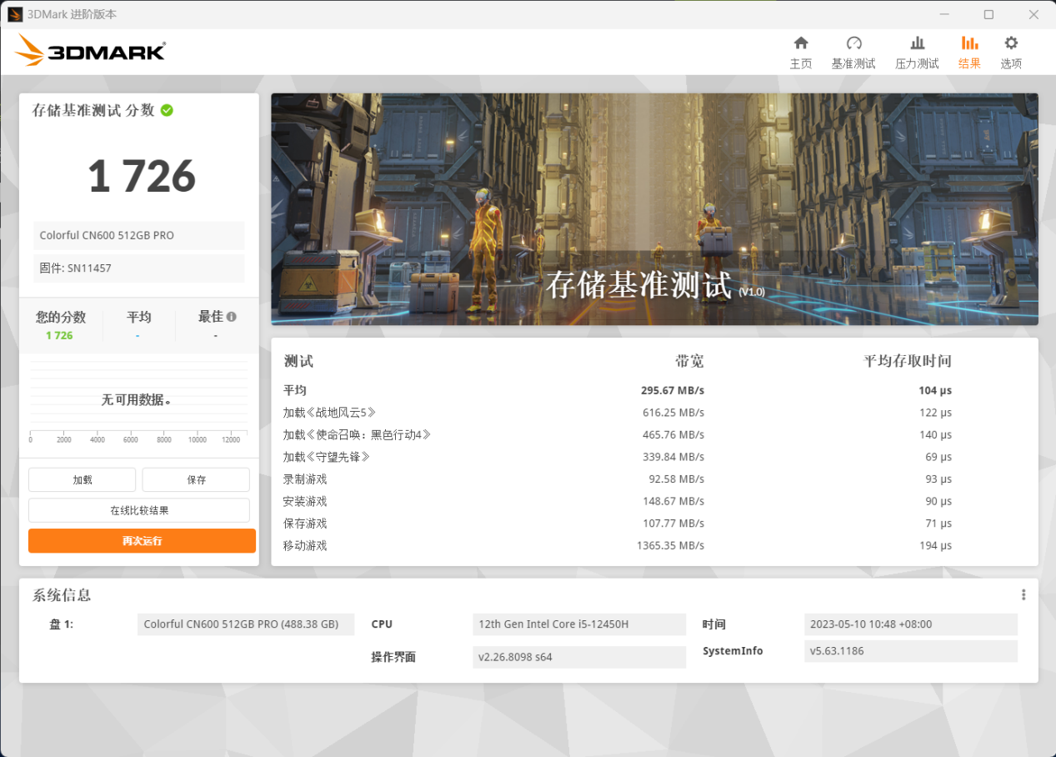Click the 2023-05-10 10:48 +08:00 time field
The height and width of the screenshot is (757, 1056).
911,624
